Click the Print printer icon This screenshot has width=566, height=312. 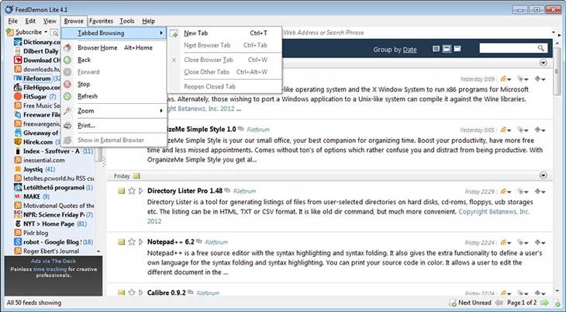(x=68, y=125)
